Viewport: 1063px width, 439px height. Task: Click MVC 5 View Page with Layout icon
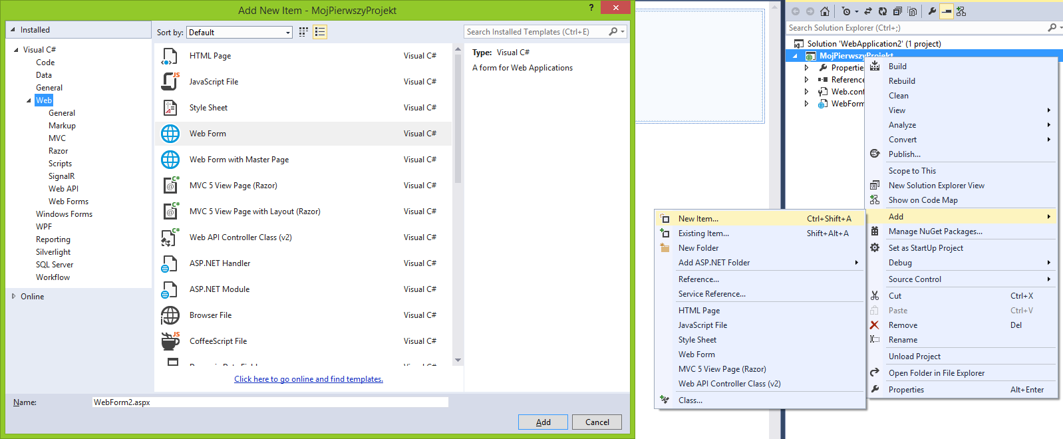[x=171, y=212]
